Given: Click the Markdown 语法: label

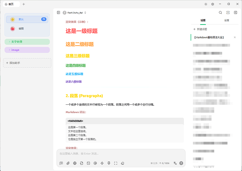Looking at the screenshot, I should click(x=76, y=112).
